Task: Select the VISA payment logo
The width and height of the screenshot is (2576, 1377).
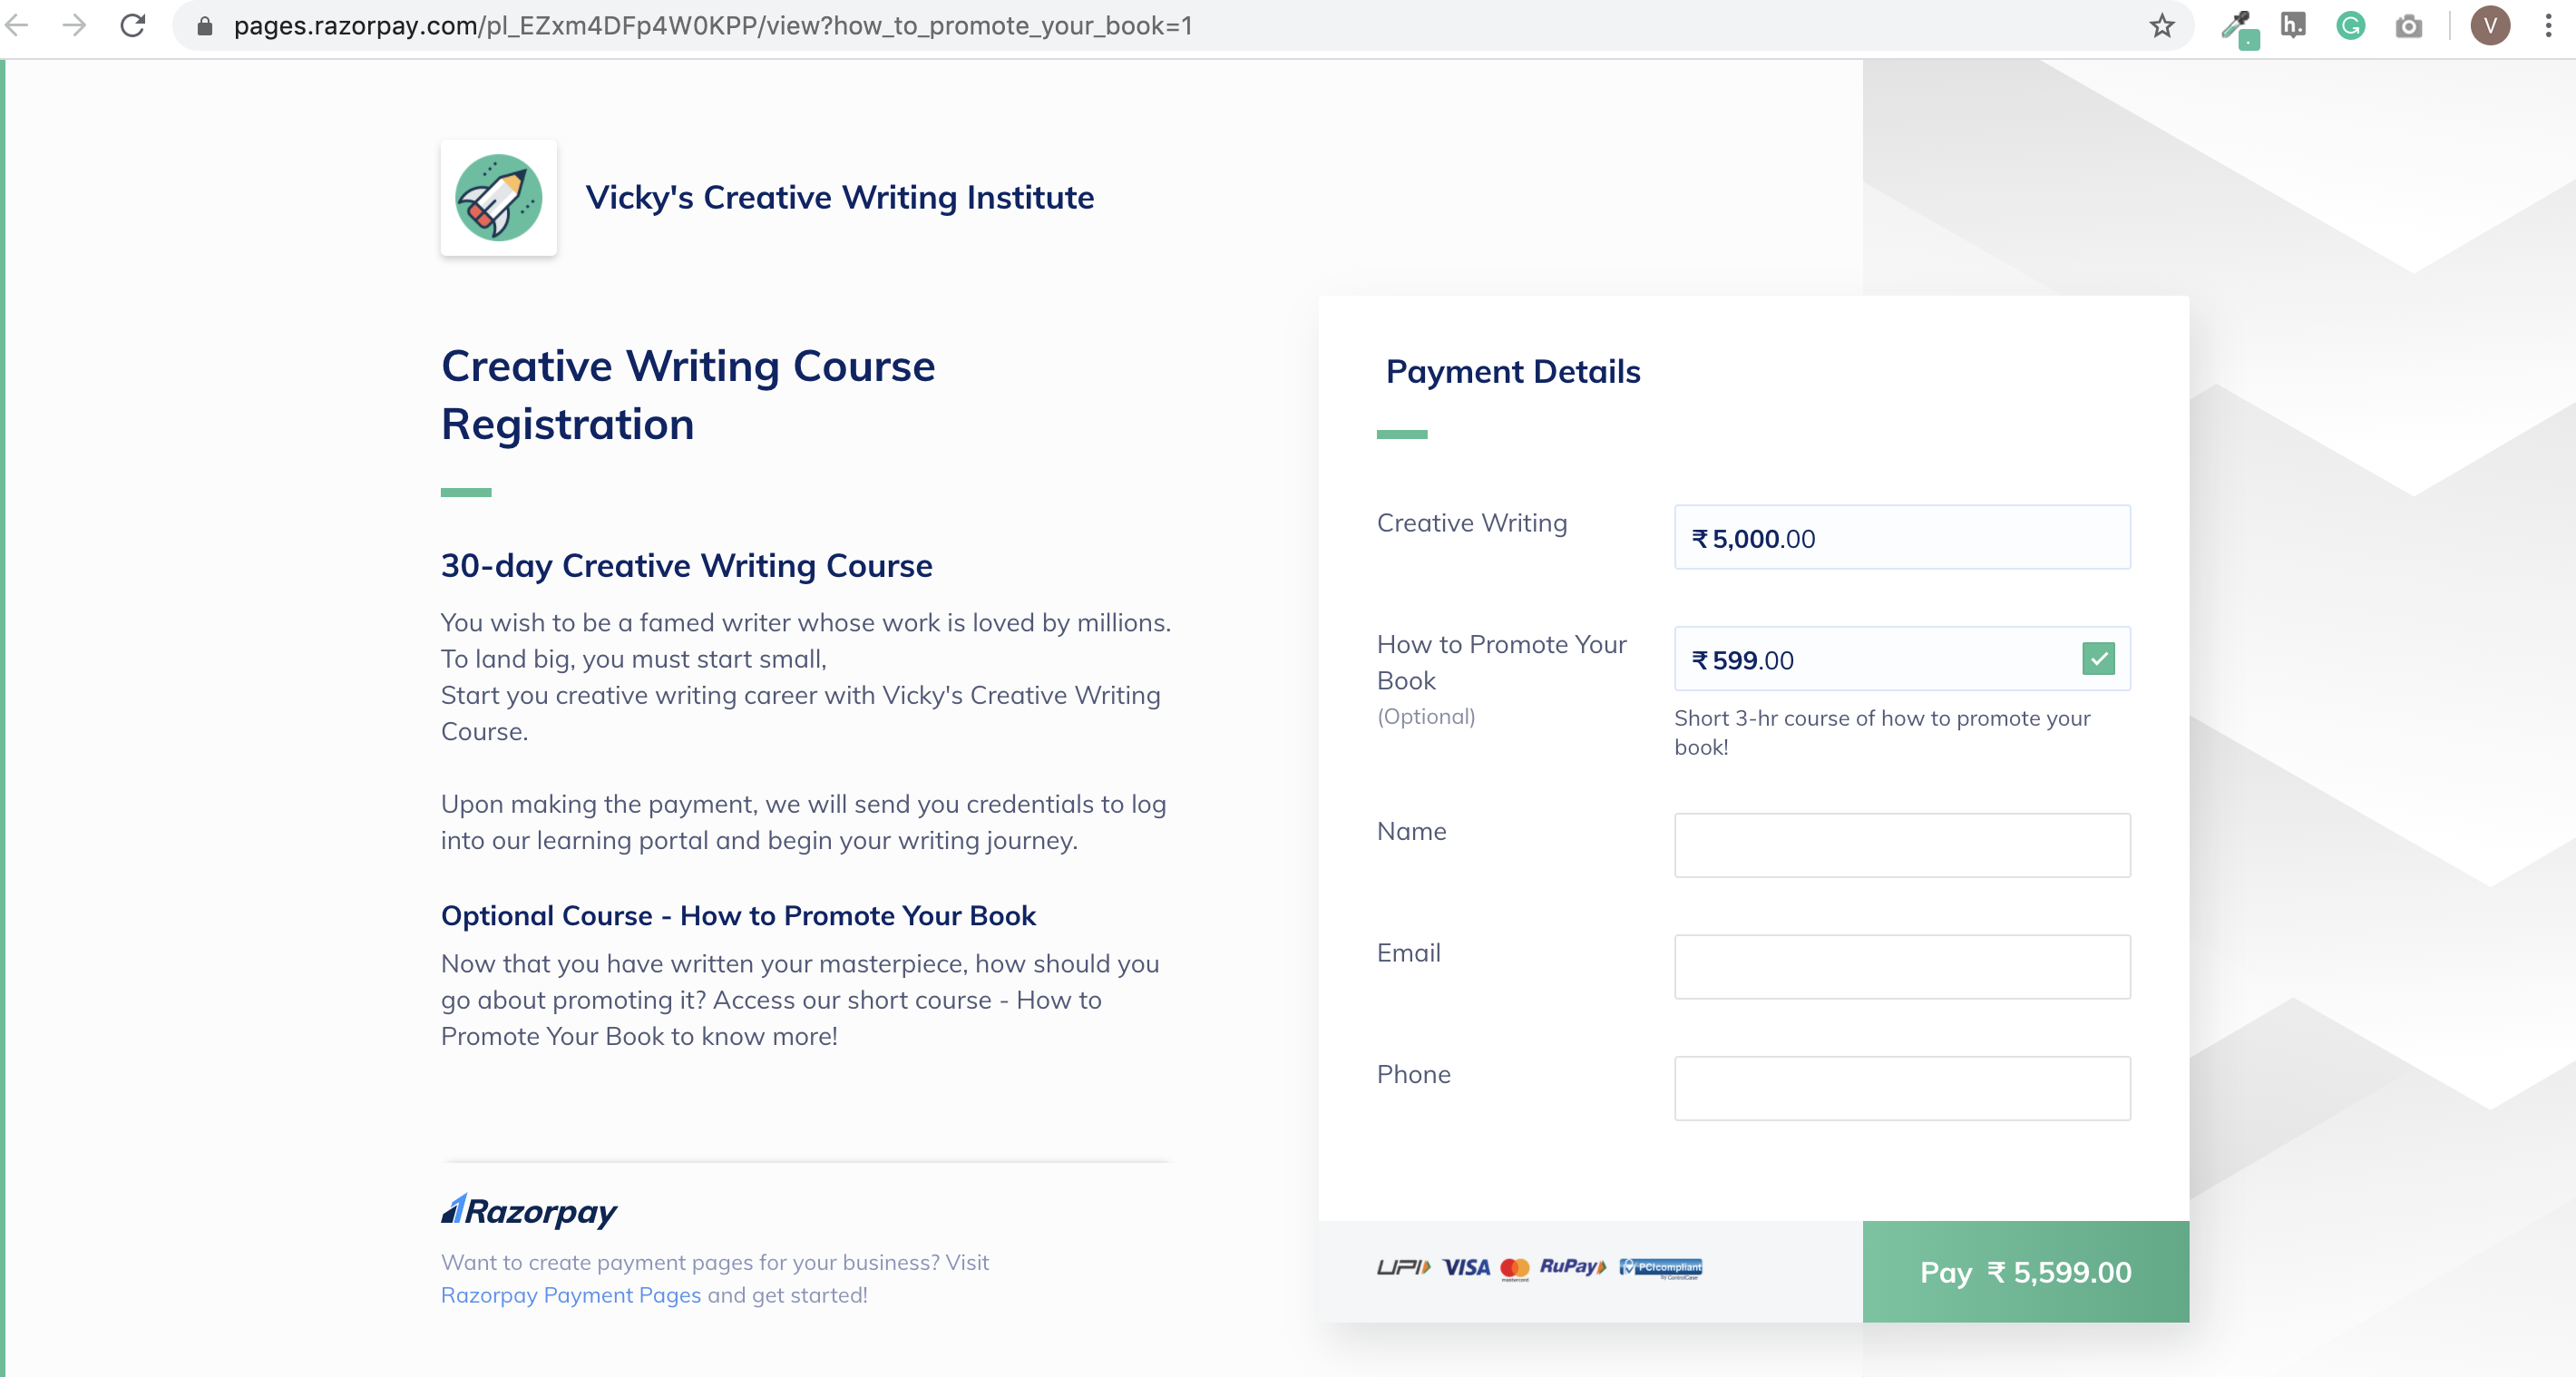Action: pyautogui.click(x=1466, y=1266)
